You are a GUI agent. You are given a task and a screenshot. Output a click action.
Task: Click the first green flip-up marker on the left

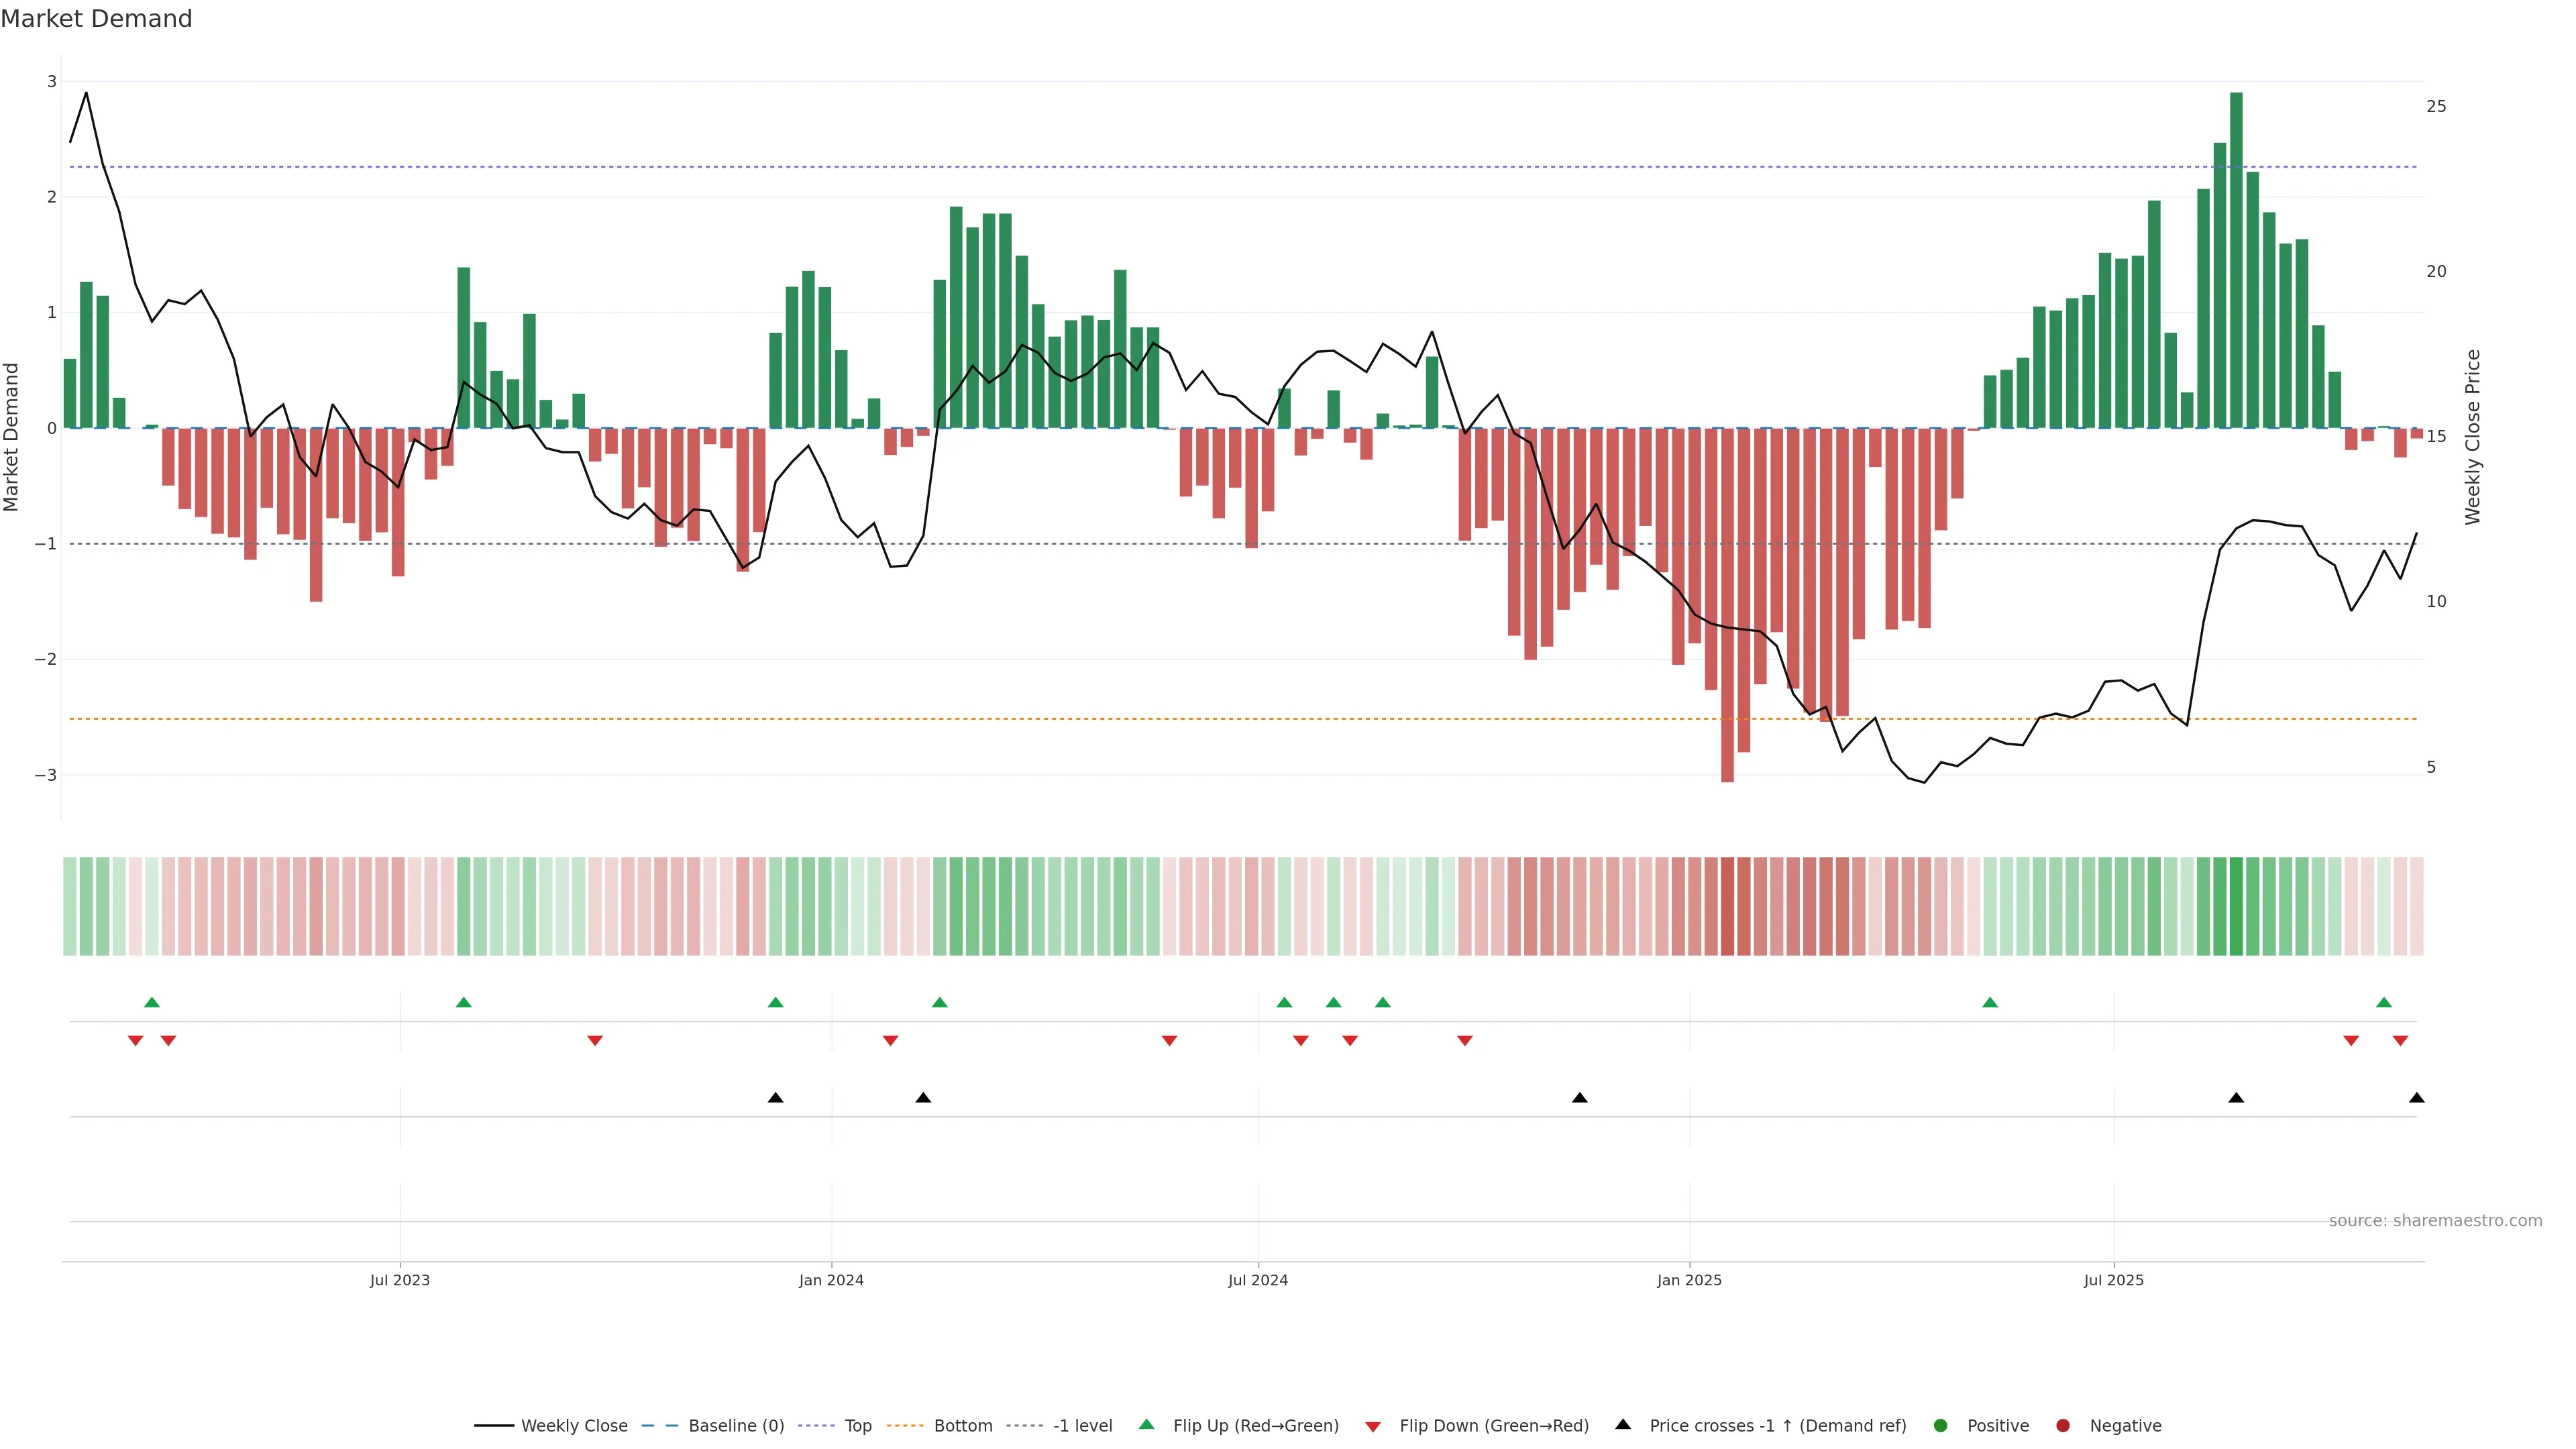pyautogui.click(x=152, y=1002)
